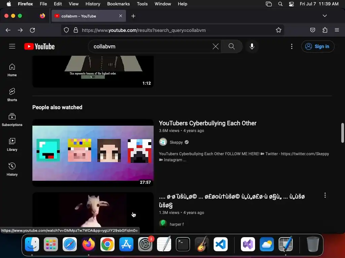Open the History menu
The image size is (345, 258).
point(93,4)
